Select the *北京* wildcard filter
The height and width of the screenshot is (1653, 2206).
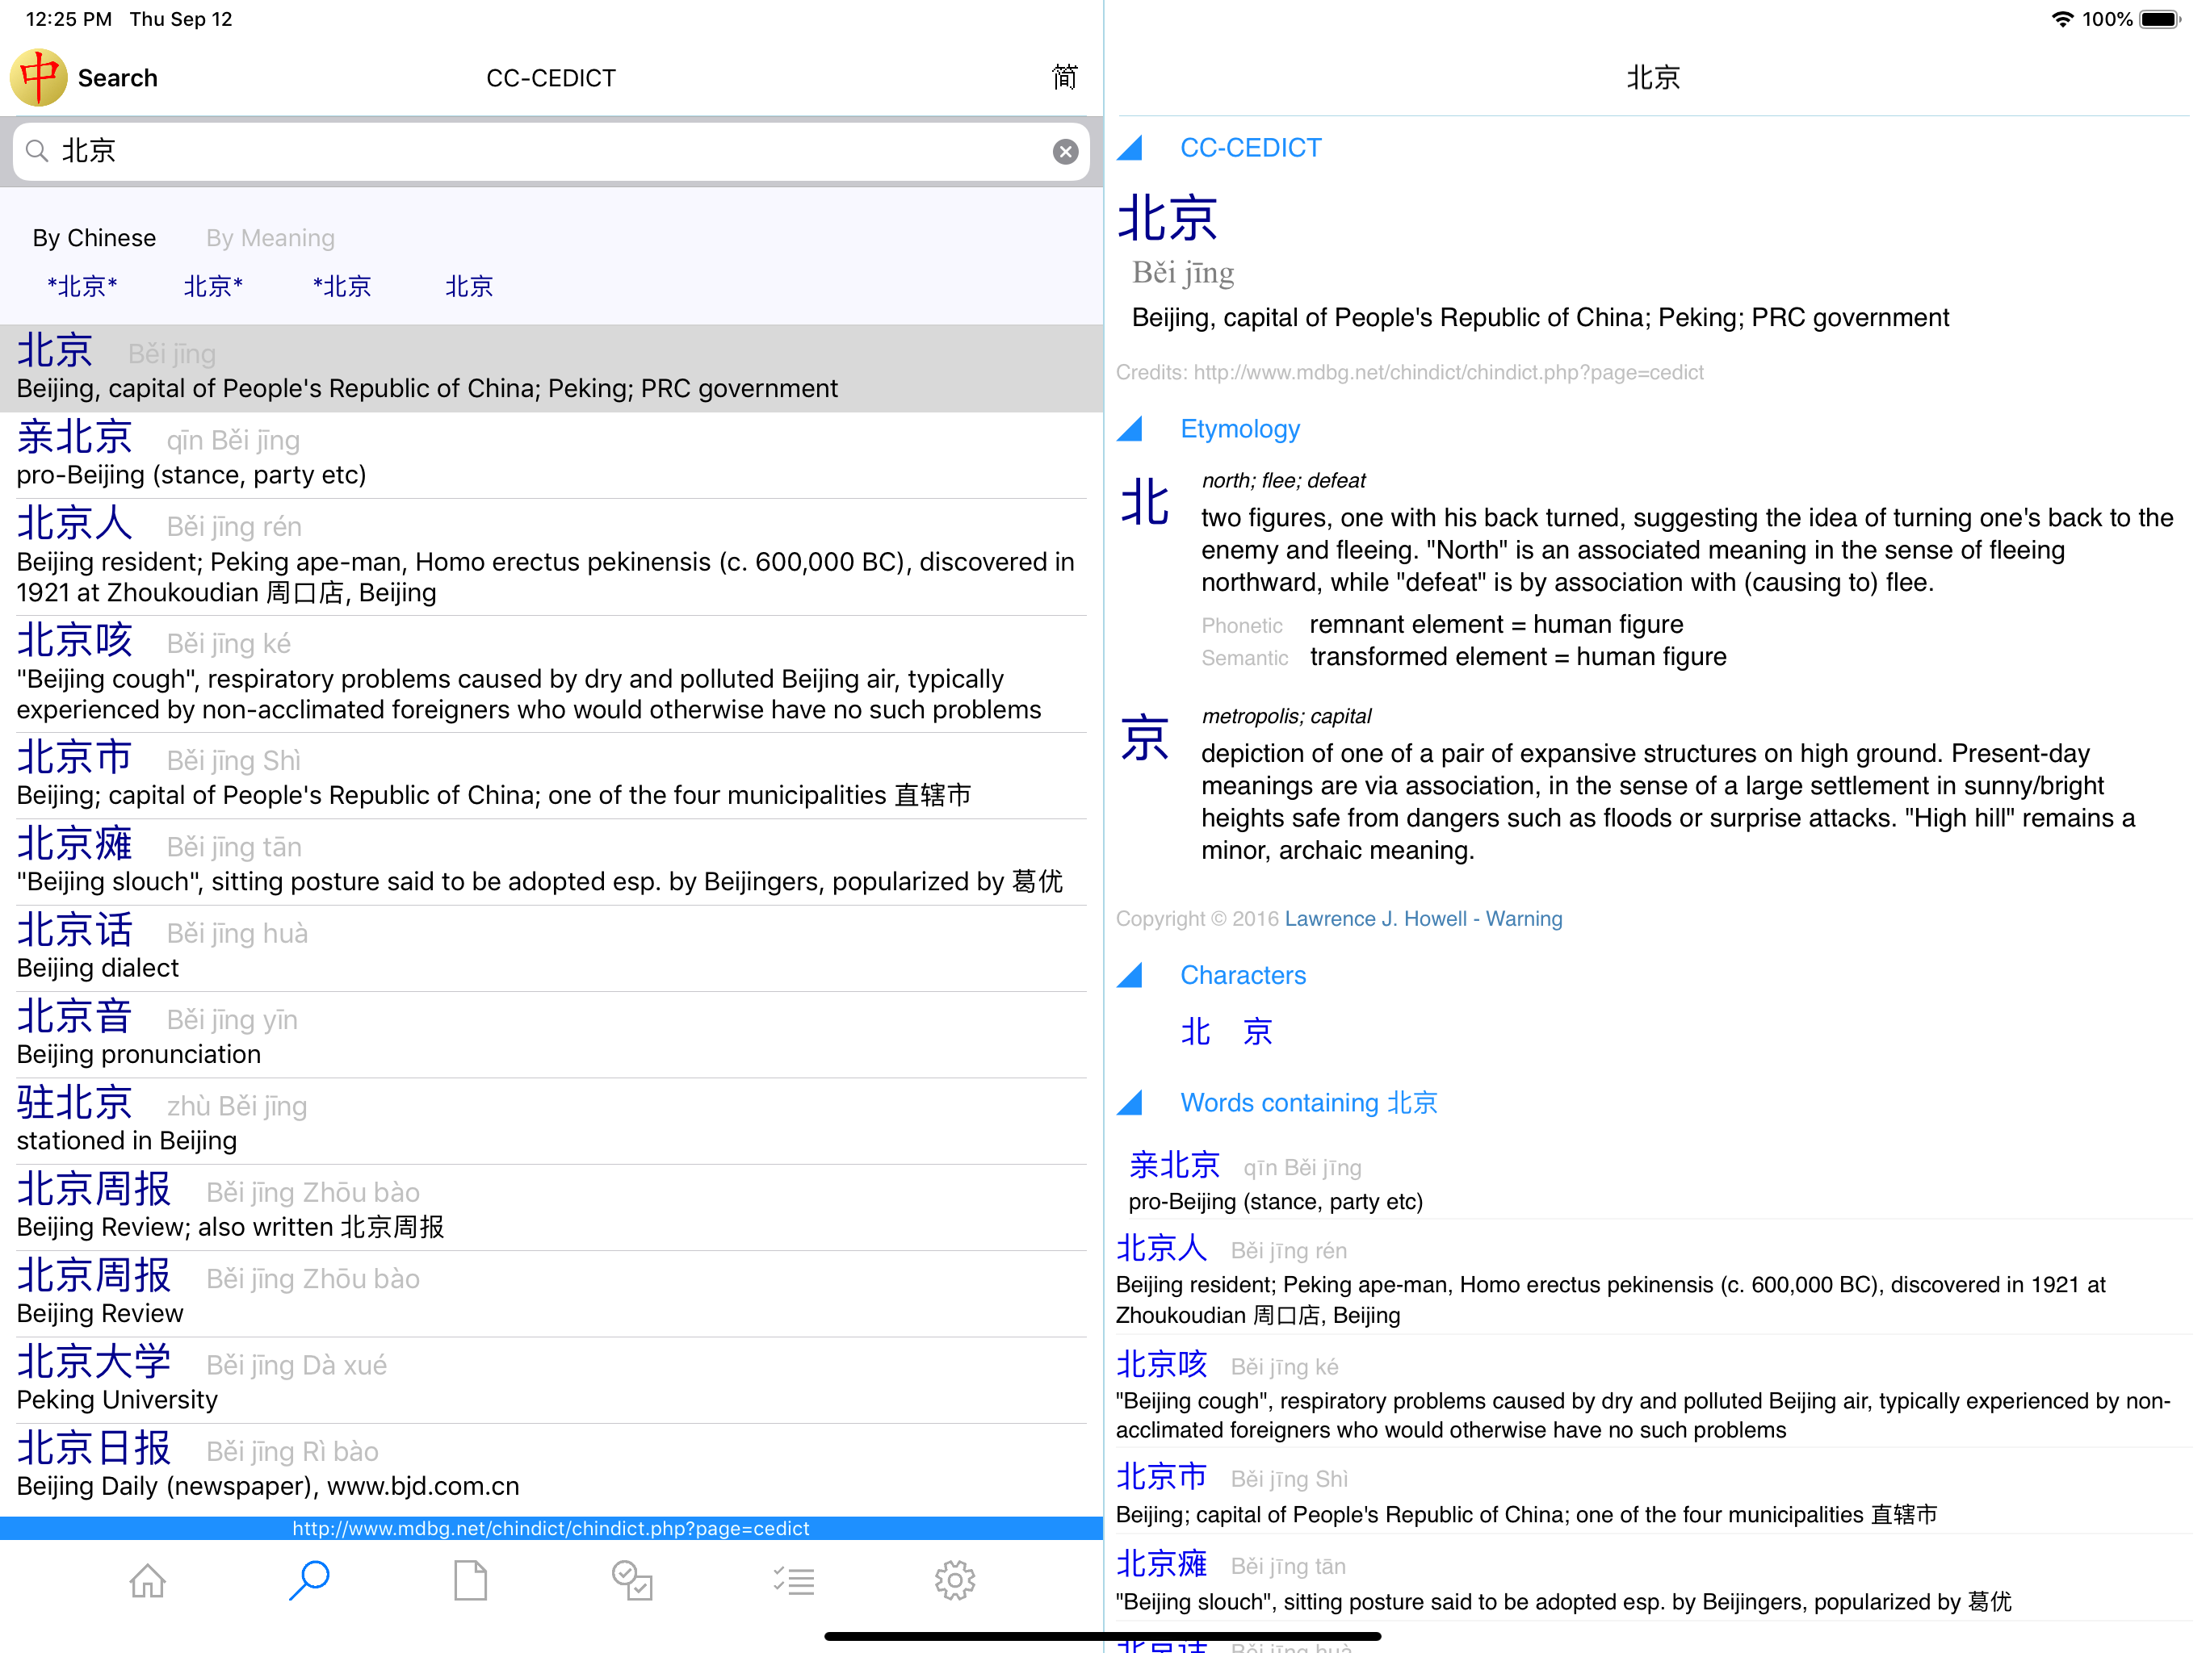click(x=82, y=287)
